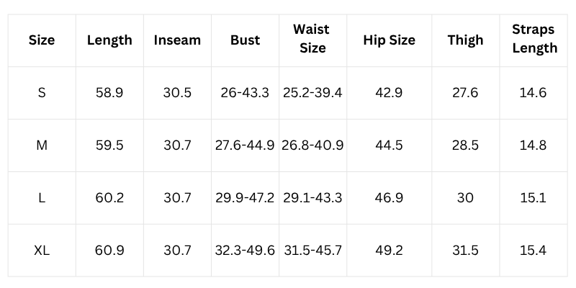Click the 30.5 inseam cell
This screenshot has width=576, height=288.
(x=177, y=93)
